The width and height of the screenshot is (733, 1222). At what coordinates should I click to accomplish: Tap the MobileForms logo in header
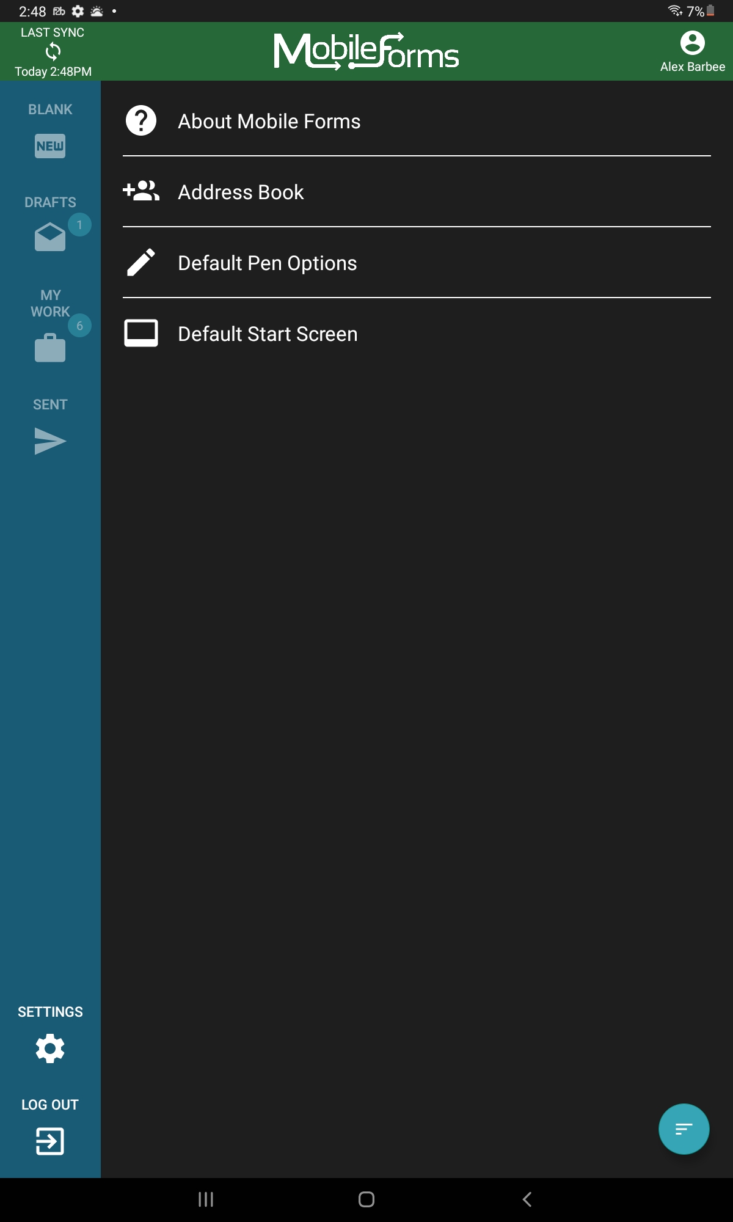point(366,51)
